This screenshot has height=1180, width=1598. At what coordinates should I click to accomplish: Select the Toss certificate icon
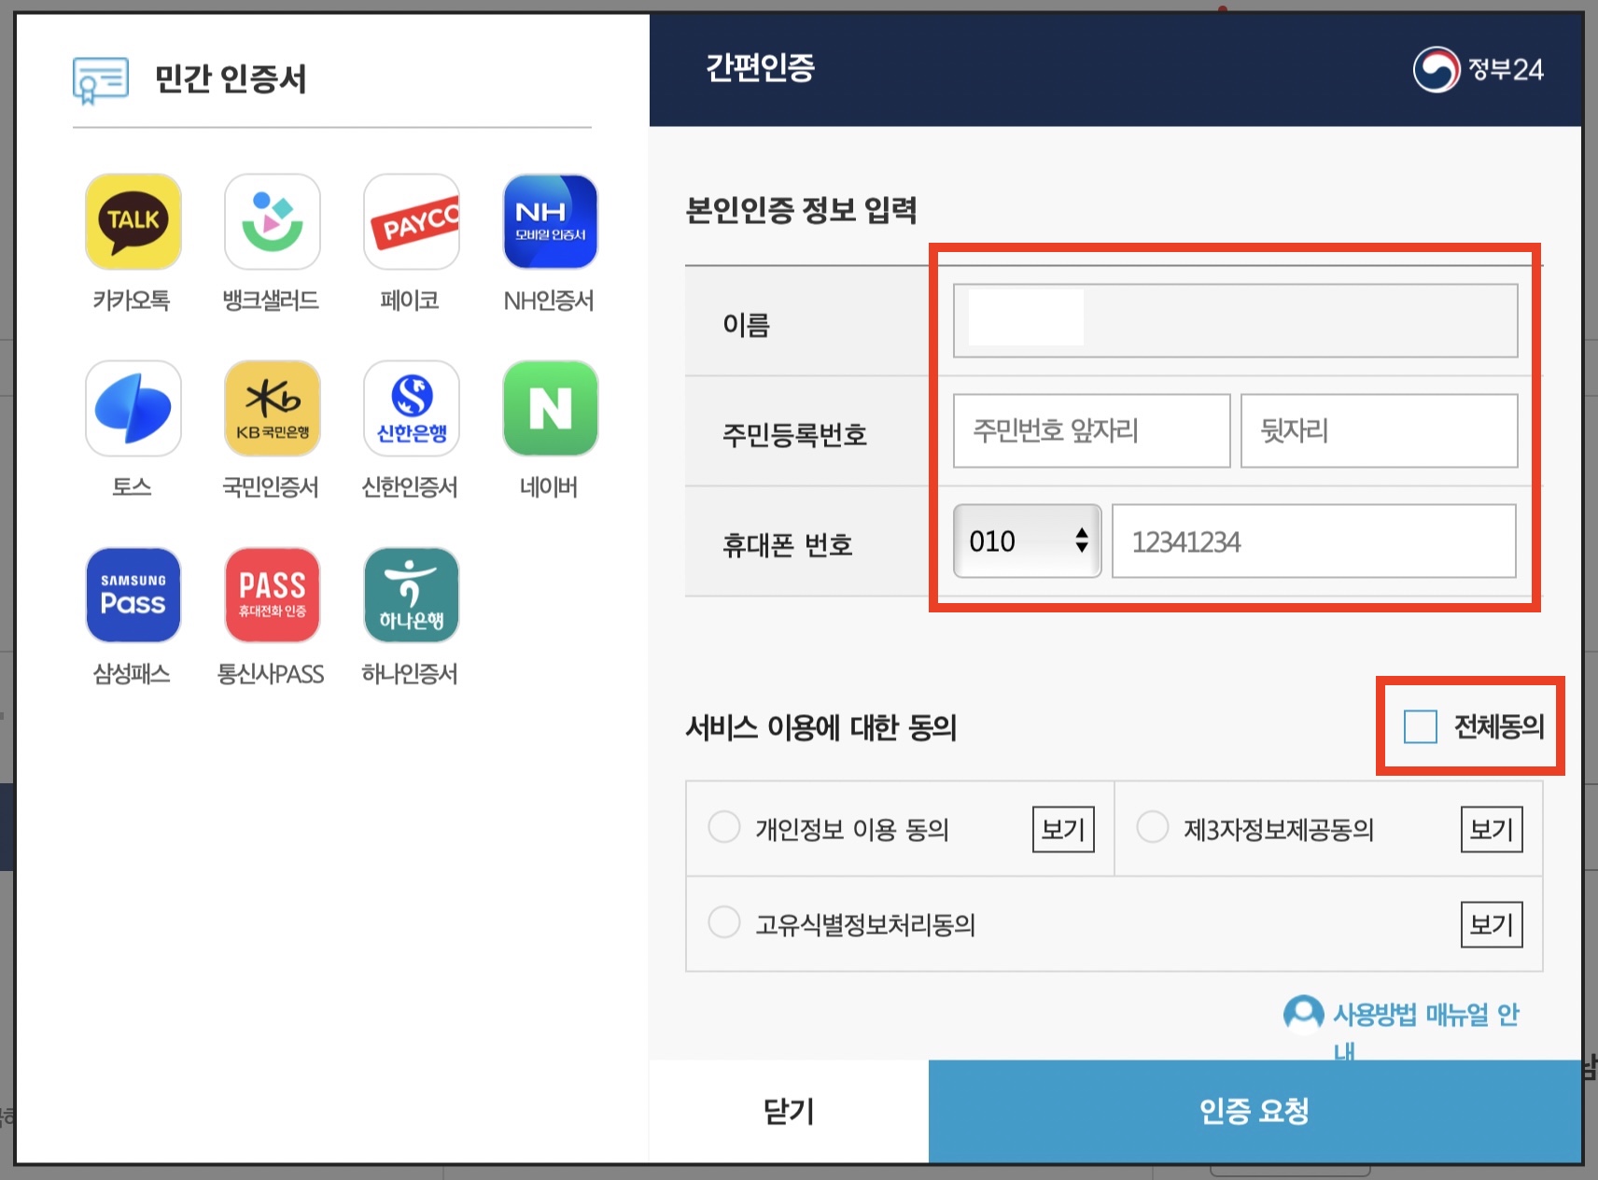point(133,408)
